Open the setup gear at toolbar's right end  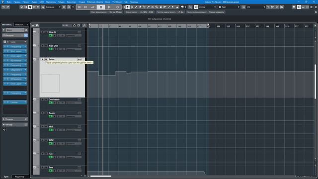click(x=316, y=7)
